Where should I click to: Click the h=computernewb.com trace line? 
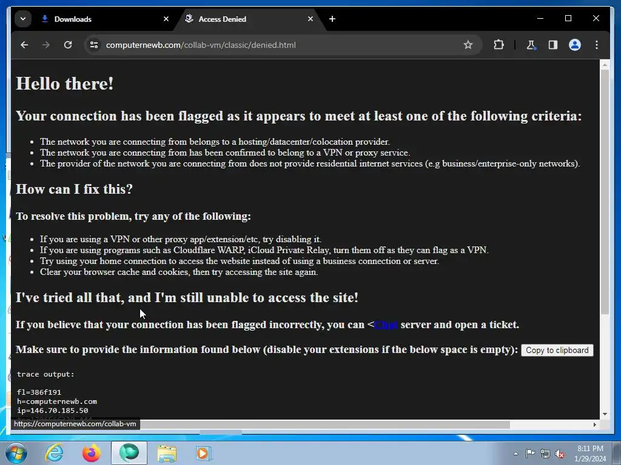tap(56, 401)
